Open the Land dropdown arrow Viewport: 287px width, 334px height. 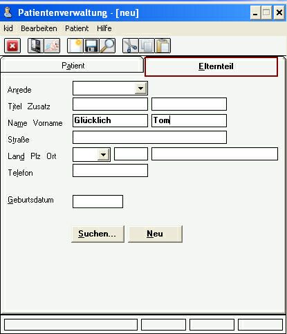click(104, 154)
